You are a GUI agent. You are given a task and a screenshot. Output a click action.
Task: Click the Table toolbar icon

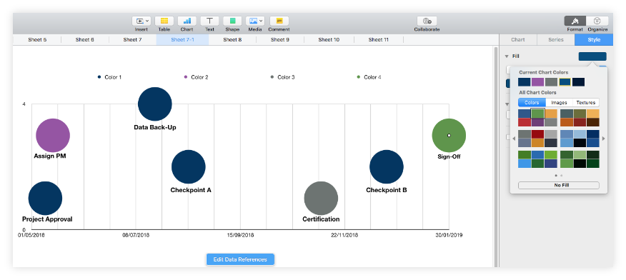[164, 21]
